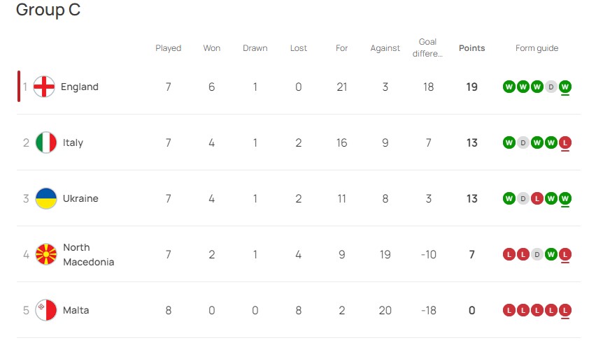Select England's latest underlined W form badge
Viewport: 596px width, 352px height.
coord(565,87)
